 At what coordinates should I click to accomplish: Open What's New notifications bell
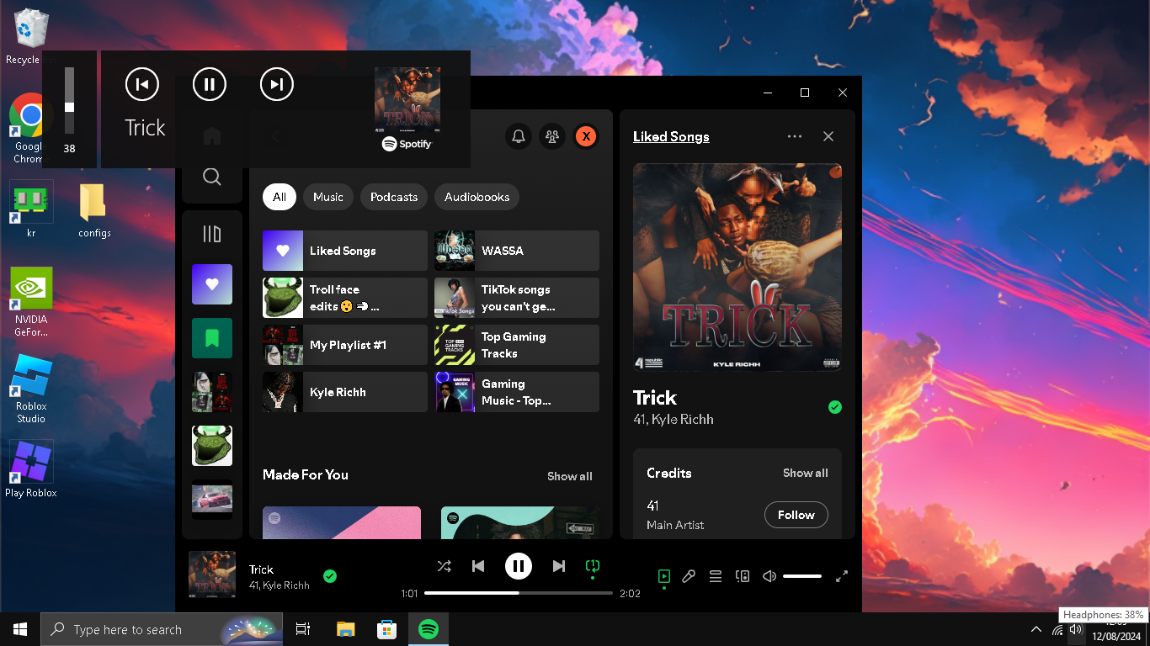[x=519, y=136]
